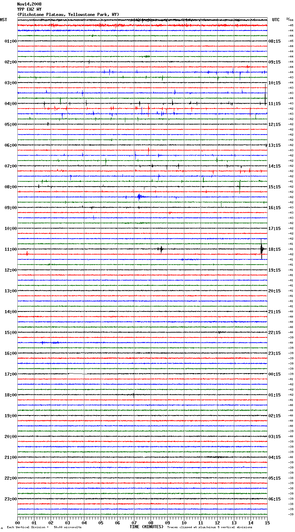Click the 15:15 UTC time label
The height and width of the screenshot is (532, 295).
tap(275, 187)
